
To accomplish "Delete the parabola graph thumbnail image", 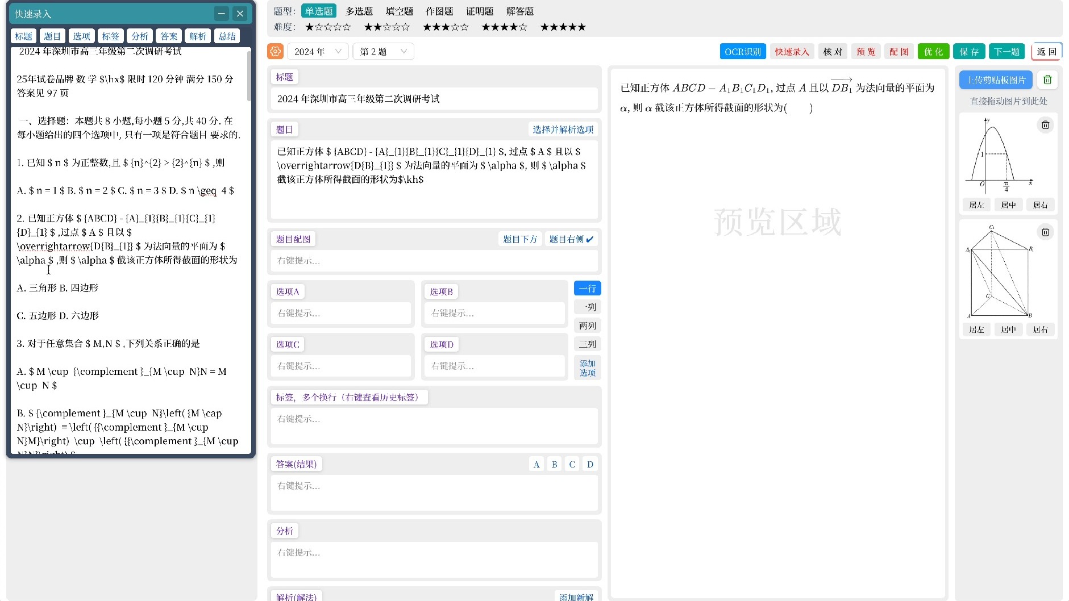I will tap(1045, 125).
